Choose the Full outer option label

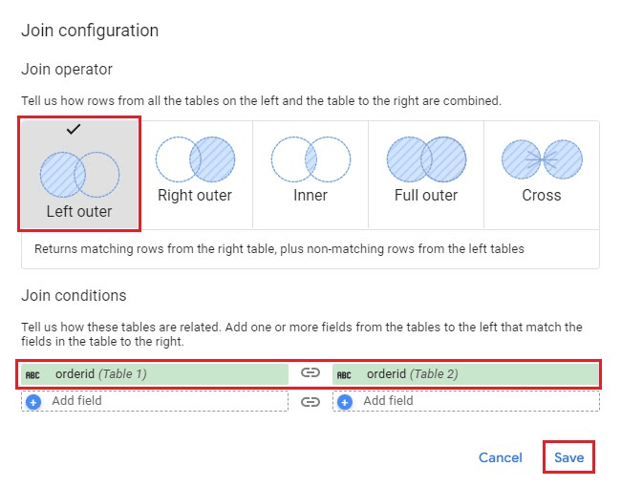coord(425,195)
